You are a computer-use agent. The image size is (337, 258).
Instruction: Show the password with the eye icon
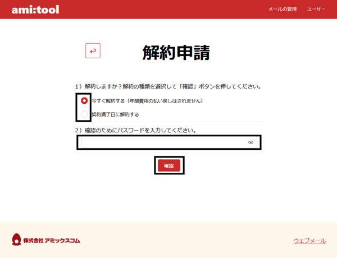251,142
